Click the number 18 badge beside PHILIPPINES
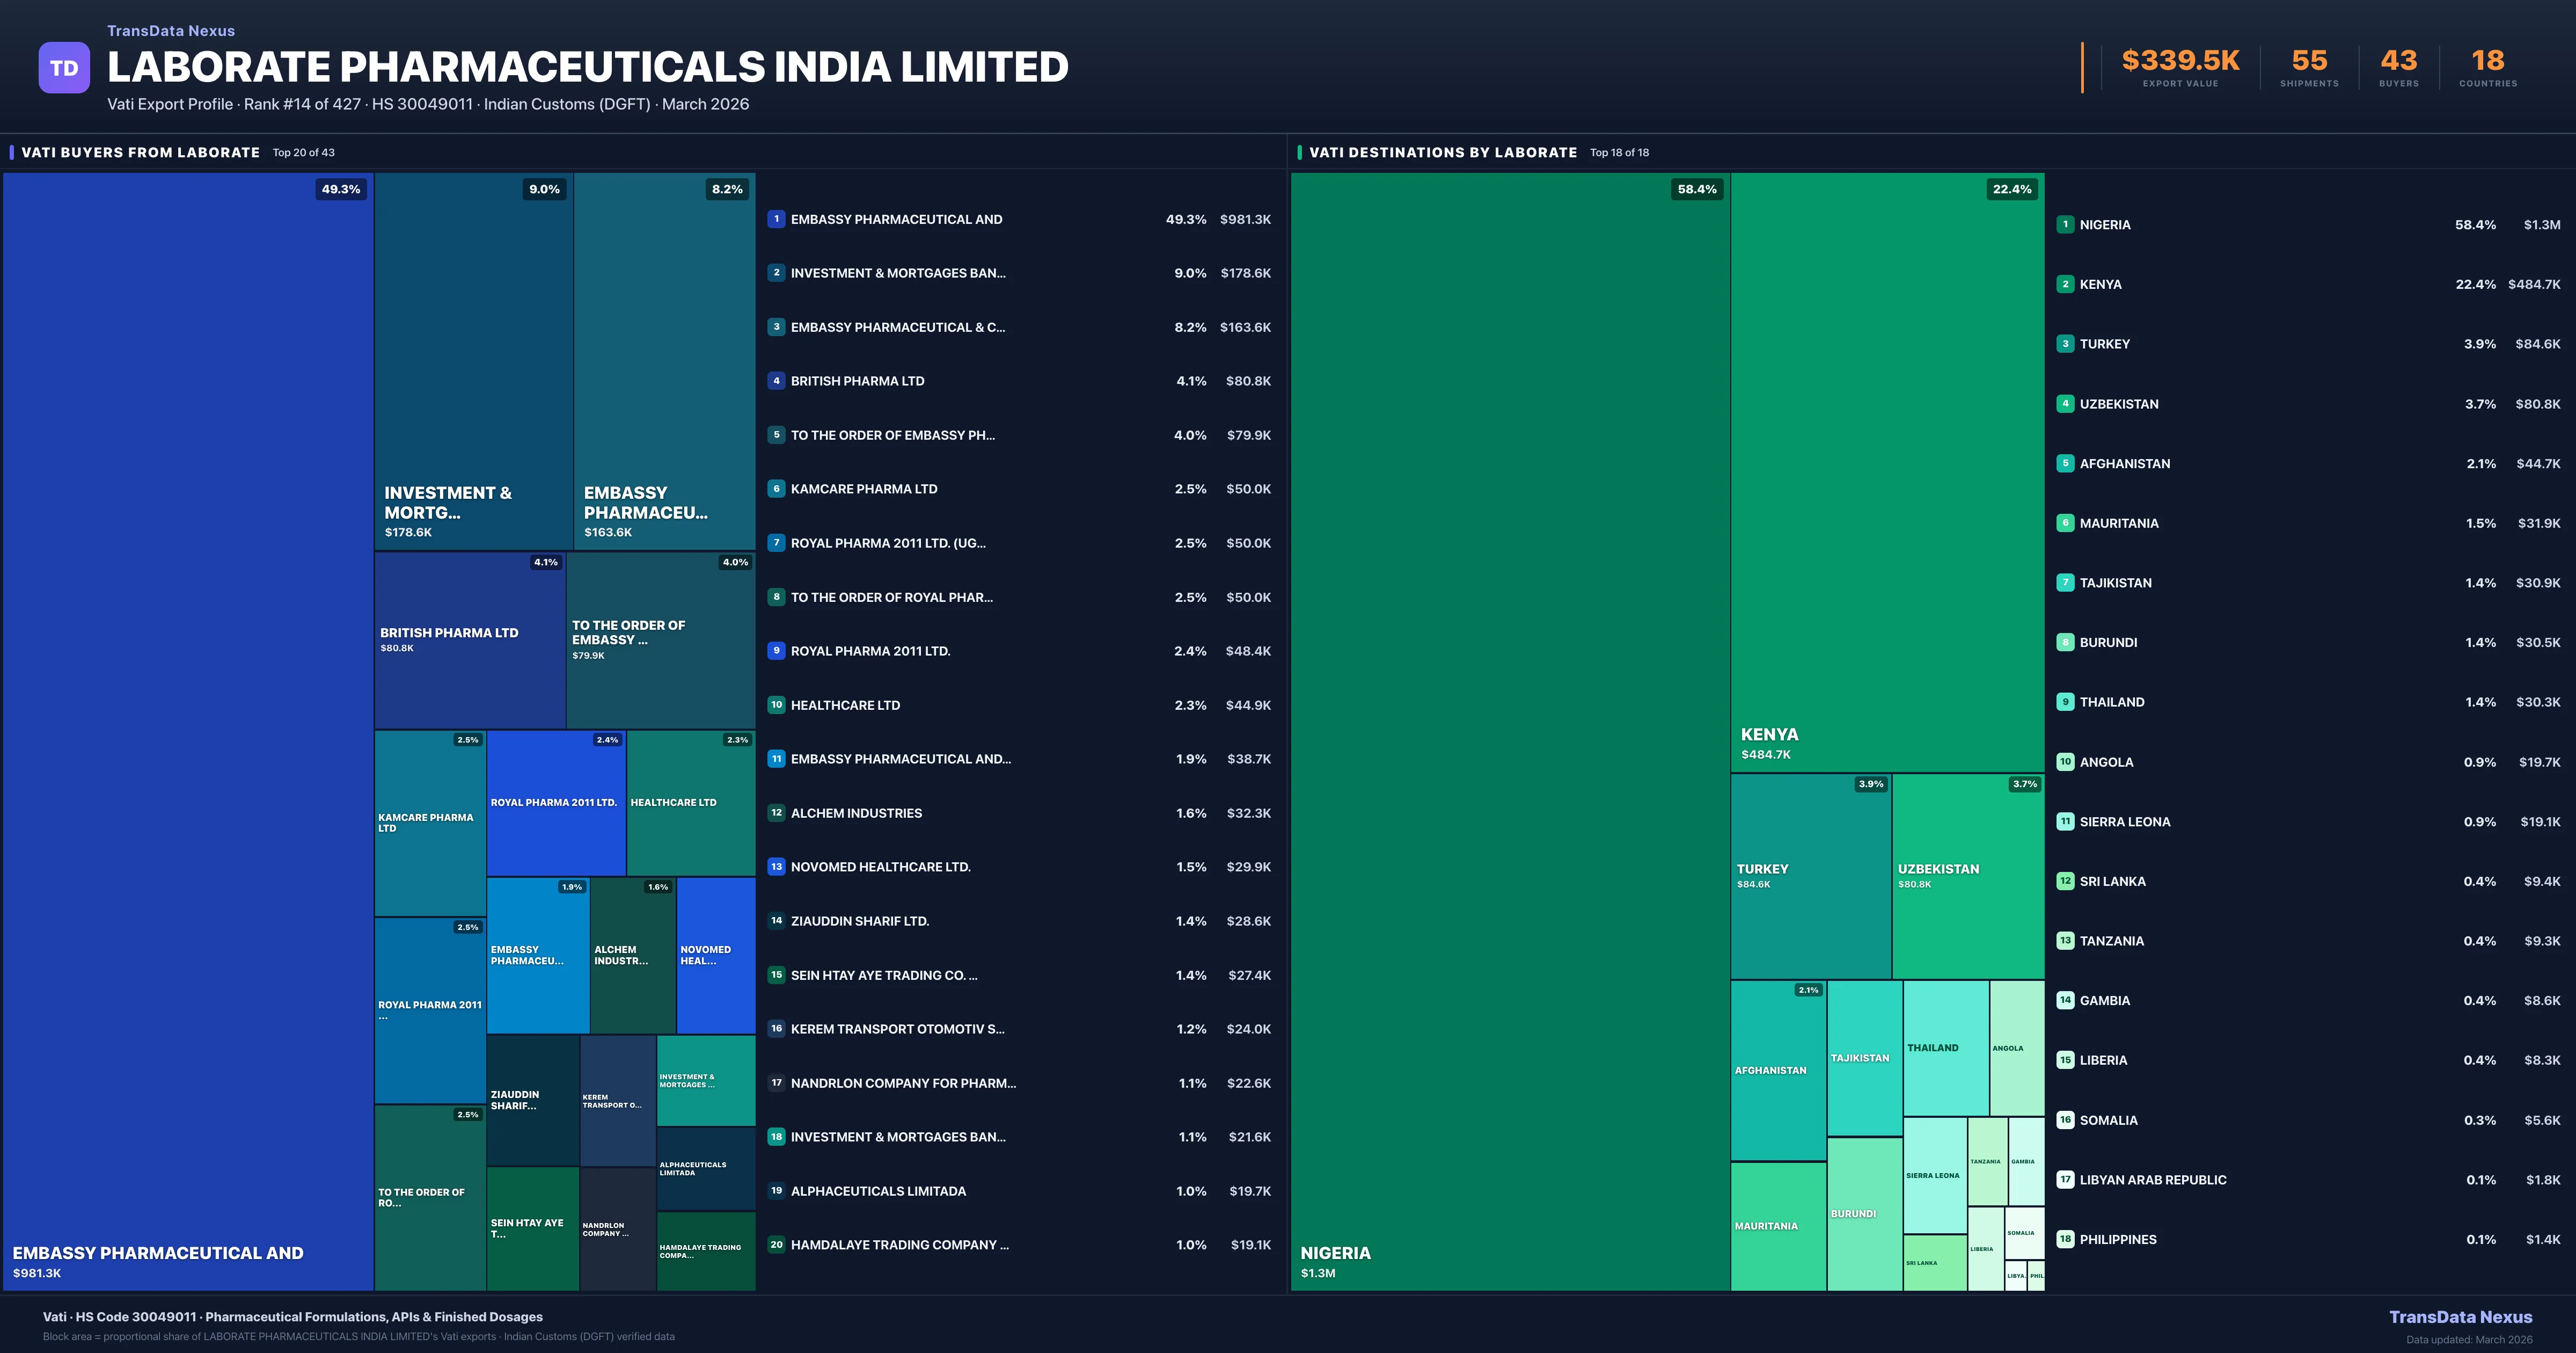This screenshot has height=1353, width=2576. 2065,1239
